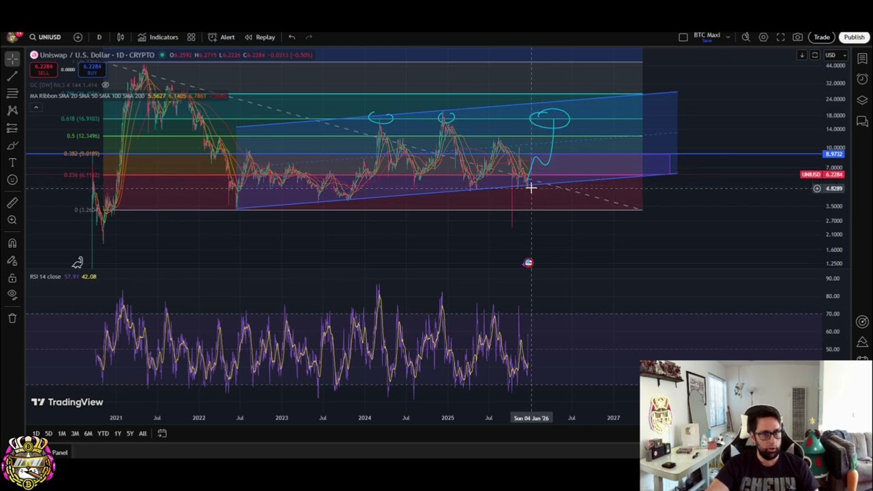Viewport: 873px width, 491px height.
Task: Click the undo arrow
Action: pyautogui.click(x=291, y=37)
